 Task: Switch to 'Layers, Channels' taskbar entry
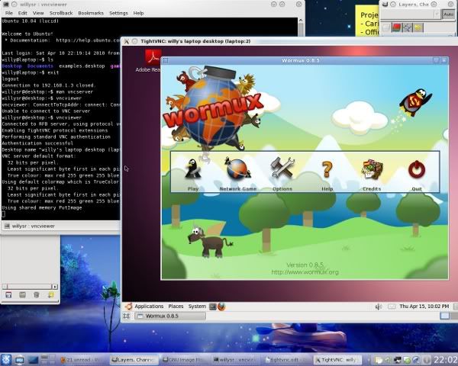click(134, 360)
